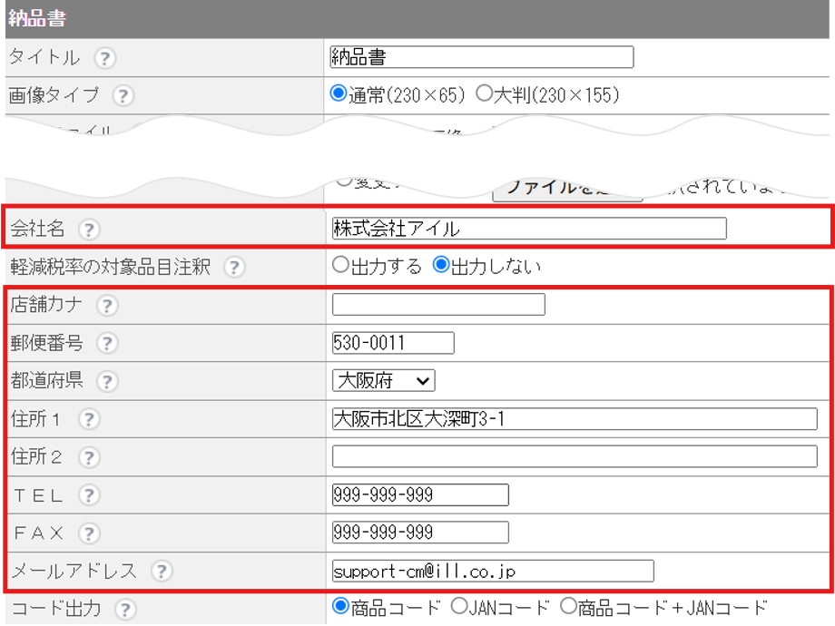835x626 pixels.
Task: Edit the 郵便番号 field 530-0011
Action: pos(393,343)
